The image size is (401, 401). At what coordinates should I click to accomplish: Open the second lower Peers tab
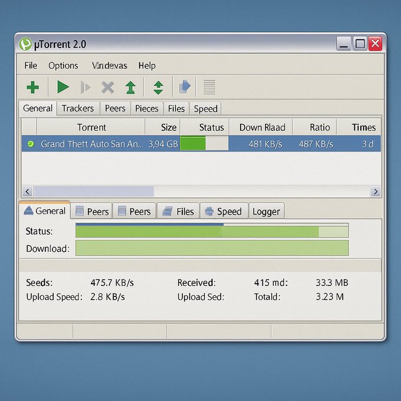point(134,211)
